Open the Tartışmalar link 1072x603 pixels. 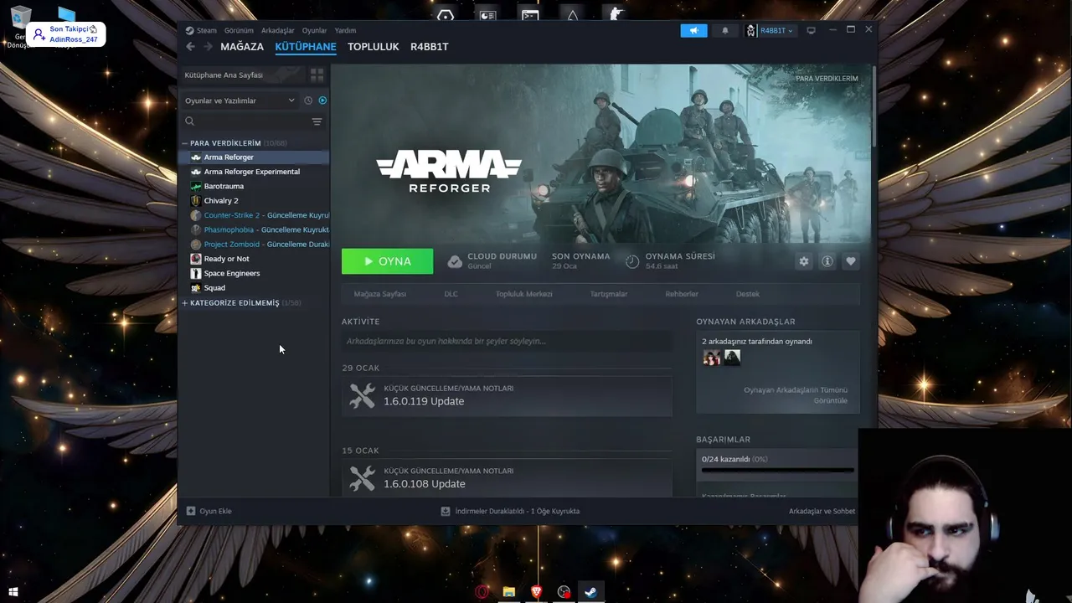[x=609, y=294]
